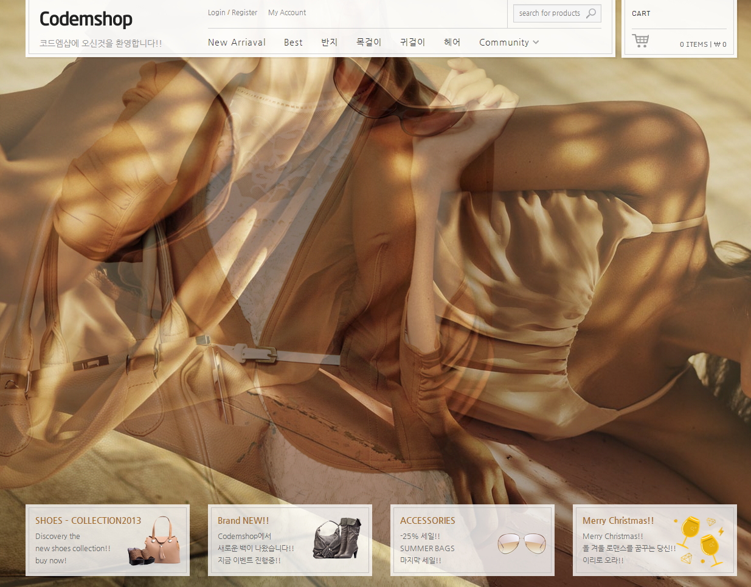Open the SHOES - COLLECTION2013 banner title

point(88,521)
